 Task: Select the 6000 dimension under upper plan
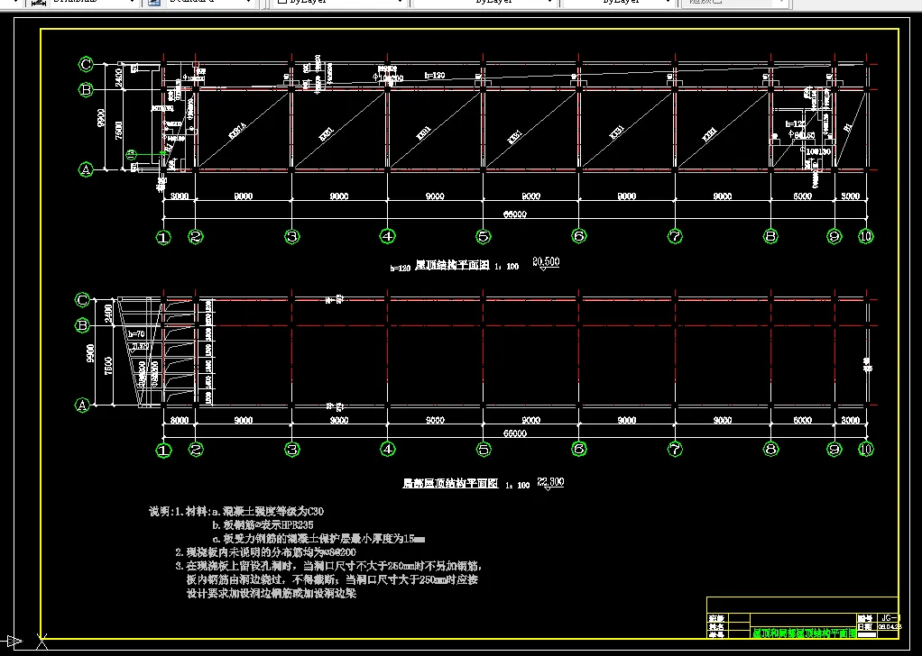click(802, 196)
